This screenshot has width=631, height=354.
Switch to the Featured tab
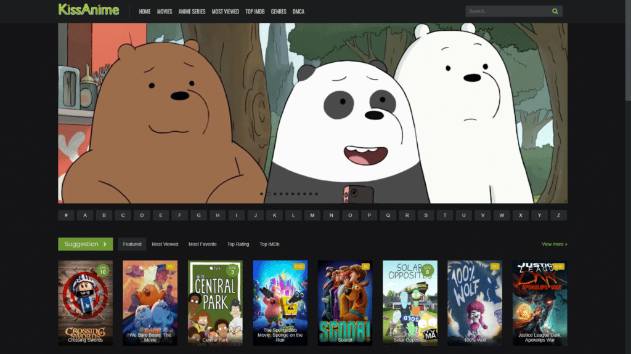(x=132, y=244)
